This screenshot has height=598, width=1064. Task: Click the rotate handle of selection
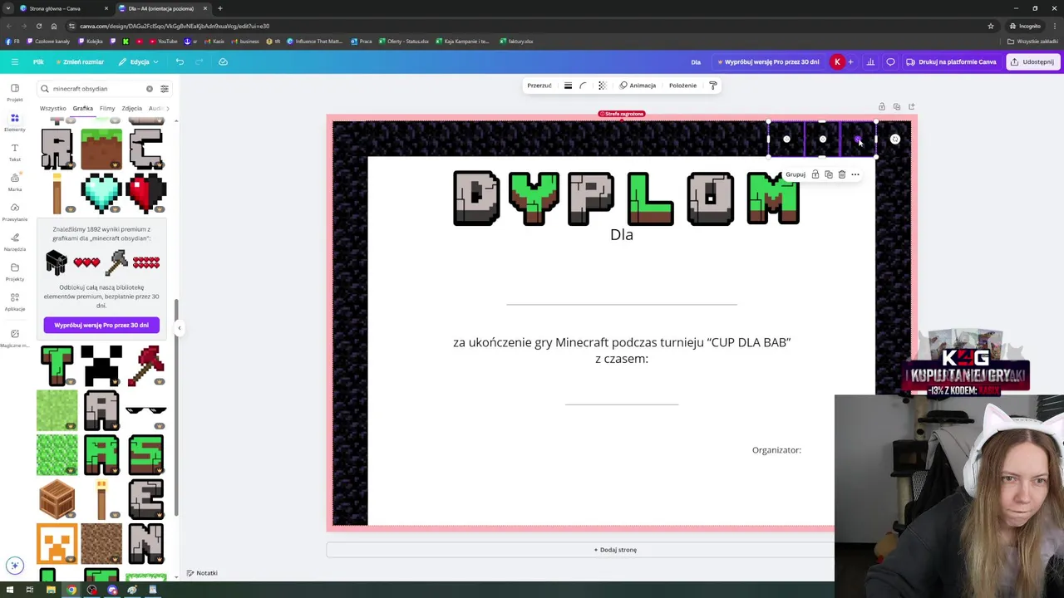(895, 140)
